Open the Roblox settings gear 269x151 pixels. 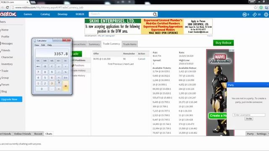(266, 15)
